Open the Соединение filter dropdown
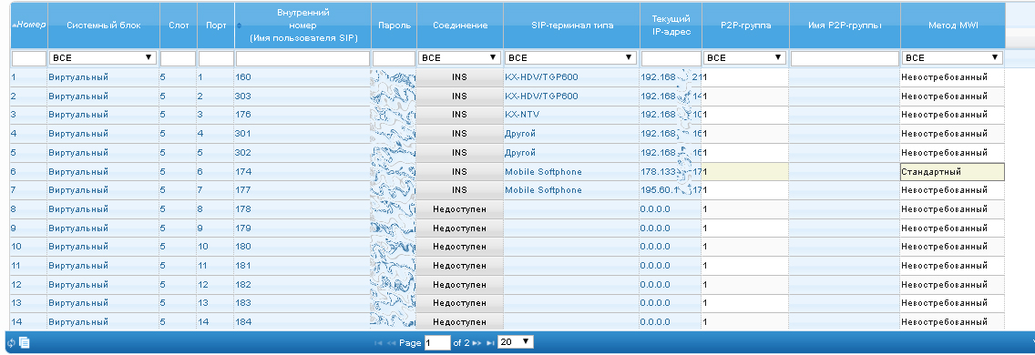Image resolution: width=1035 pixels, height=355 pixels. click(459, 58)
